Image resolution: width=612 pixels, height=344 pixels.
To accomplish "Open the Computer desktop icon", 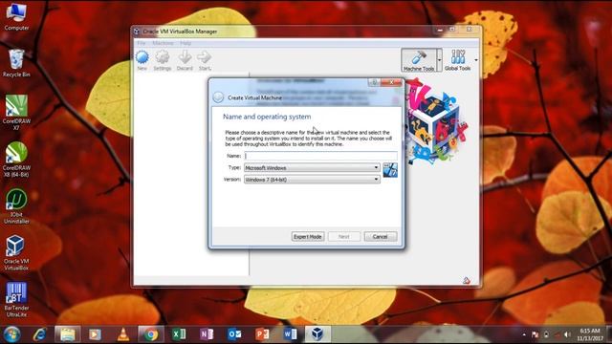I will (x=16, y=16).
